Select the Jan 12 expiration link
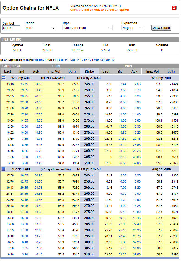 [87, 60]
